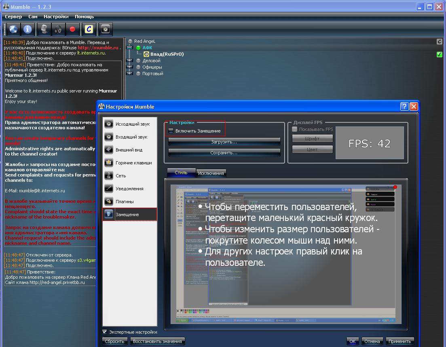Image resolution: width=446 pixels, height=347 pixels.
Task: Click the Отмена button
Action: pos(372,341)
